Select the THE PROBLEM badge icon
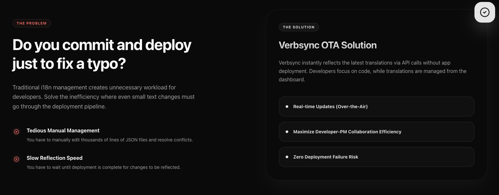499x195 pixels. pos(32,23)
